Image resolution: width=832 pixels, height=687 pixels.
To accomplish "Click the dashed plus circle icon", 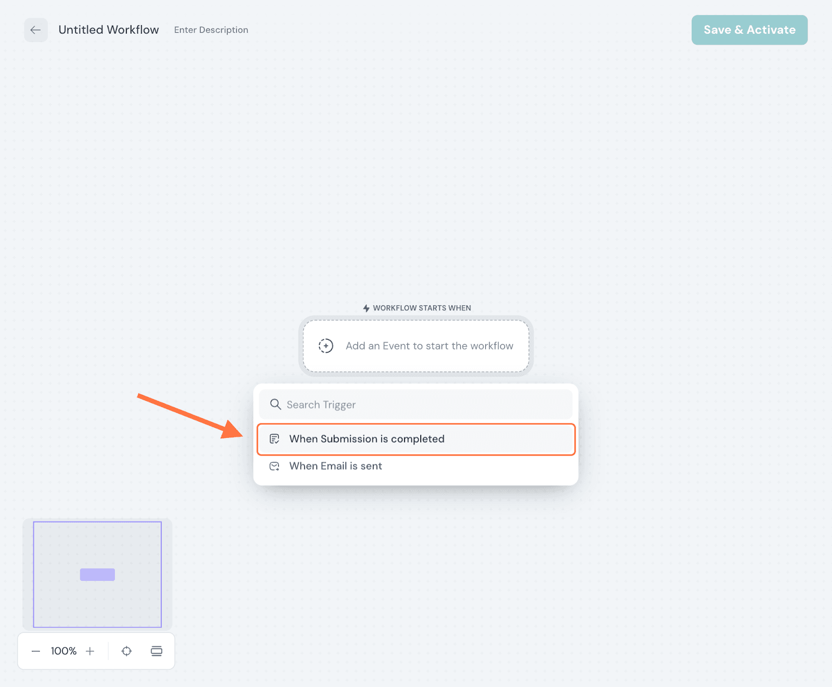I will pos(326,346).
